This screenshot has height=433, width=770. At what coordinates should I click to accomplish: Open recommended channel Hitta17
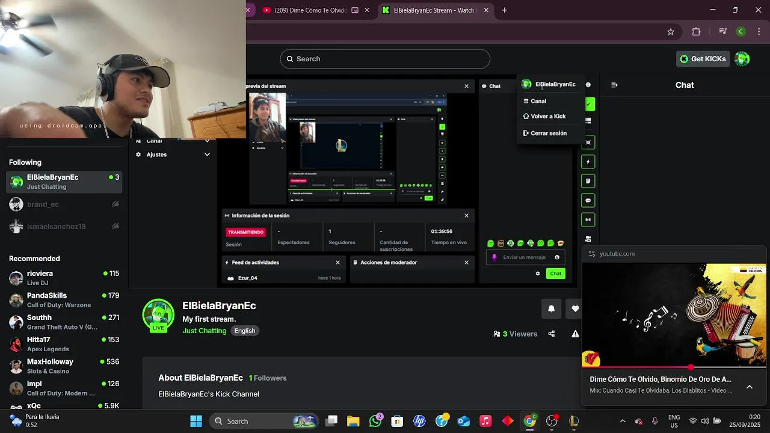tap(64, 344)
